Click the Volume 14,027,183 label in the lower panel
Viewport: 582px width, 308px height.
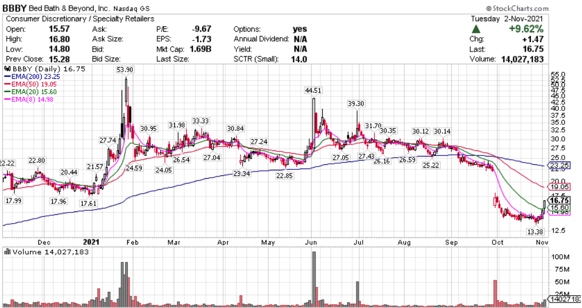(51, 252)
